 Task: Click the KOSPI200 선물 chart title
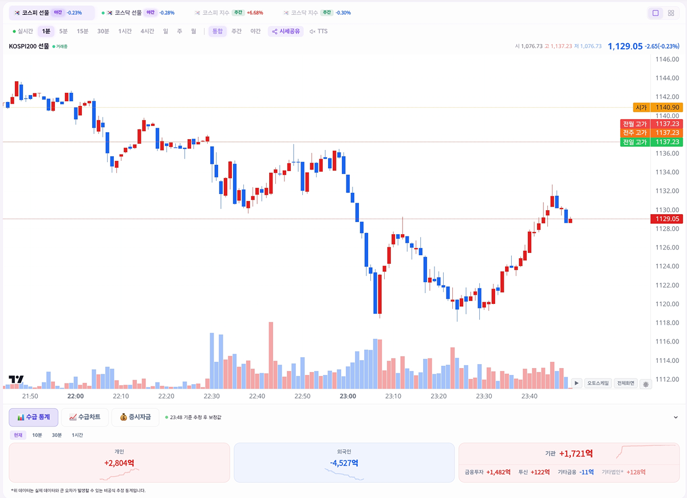pyautogui.click(x=29, y=46)
